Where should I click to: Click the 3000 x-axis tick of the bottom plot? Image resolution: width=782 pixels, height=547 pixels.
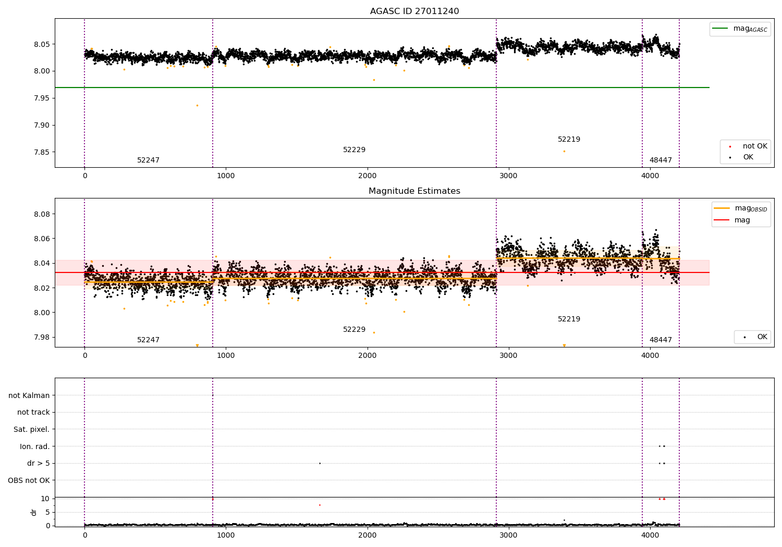tap(508, 536)
